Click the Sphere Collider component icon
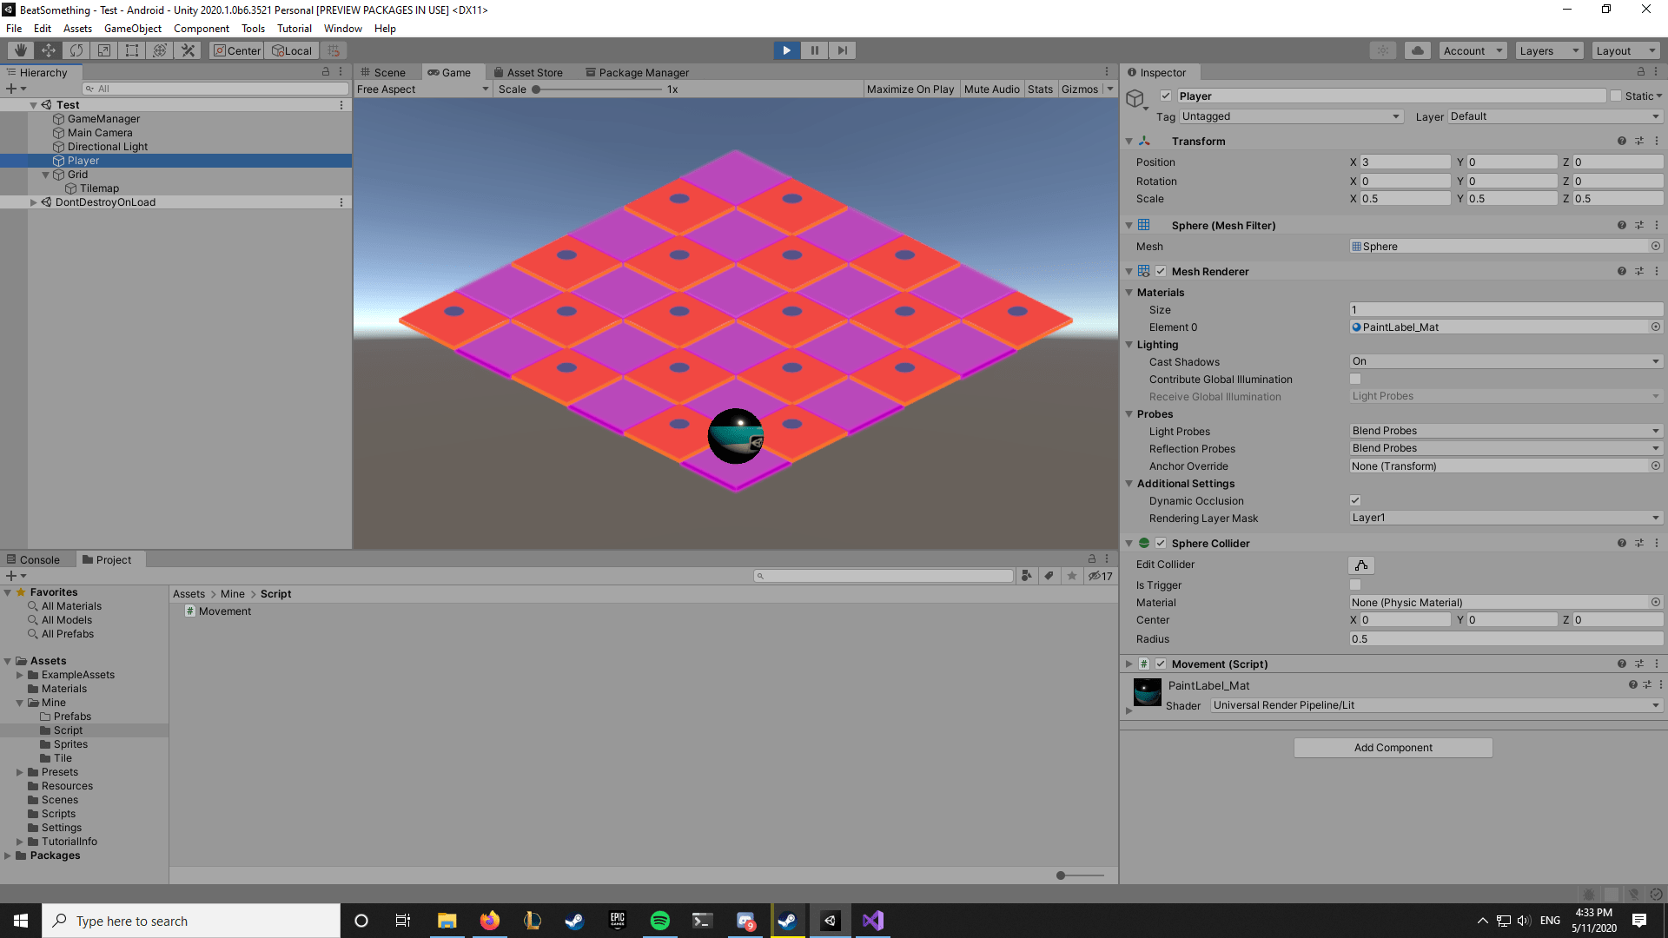1668x938 pixels. coord(1143,543)
